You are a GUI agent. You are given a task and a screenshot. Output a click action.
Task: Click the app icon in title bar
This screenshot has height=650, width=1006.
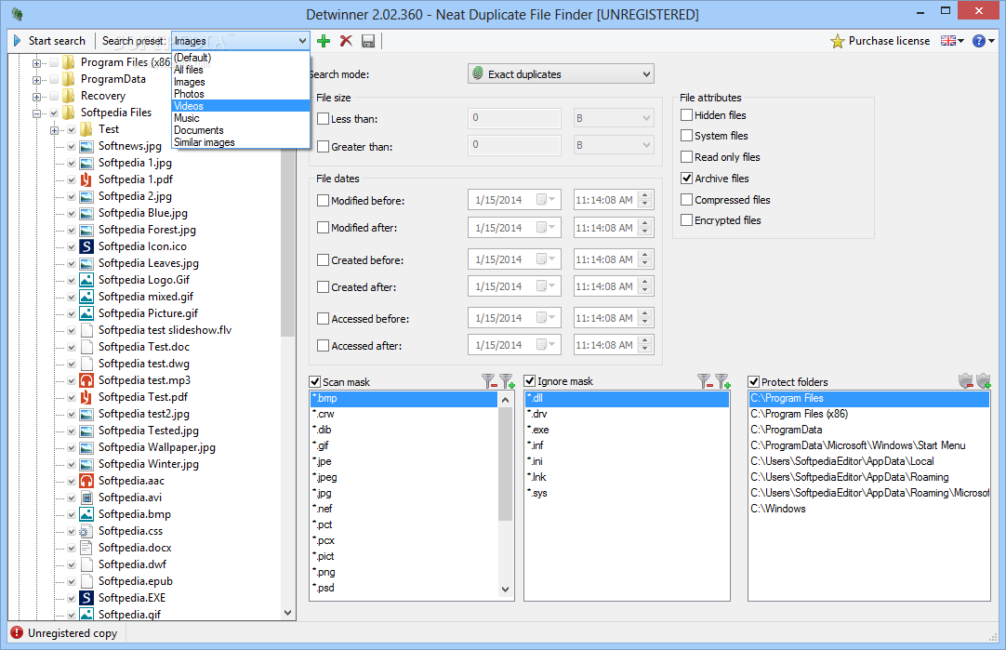(x=18, y=14)
